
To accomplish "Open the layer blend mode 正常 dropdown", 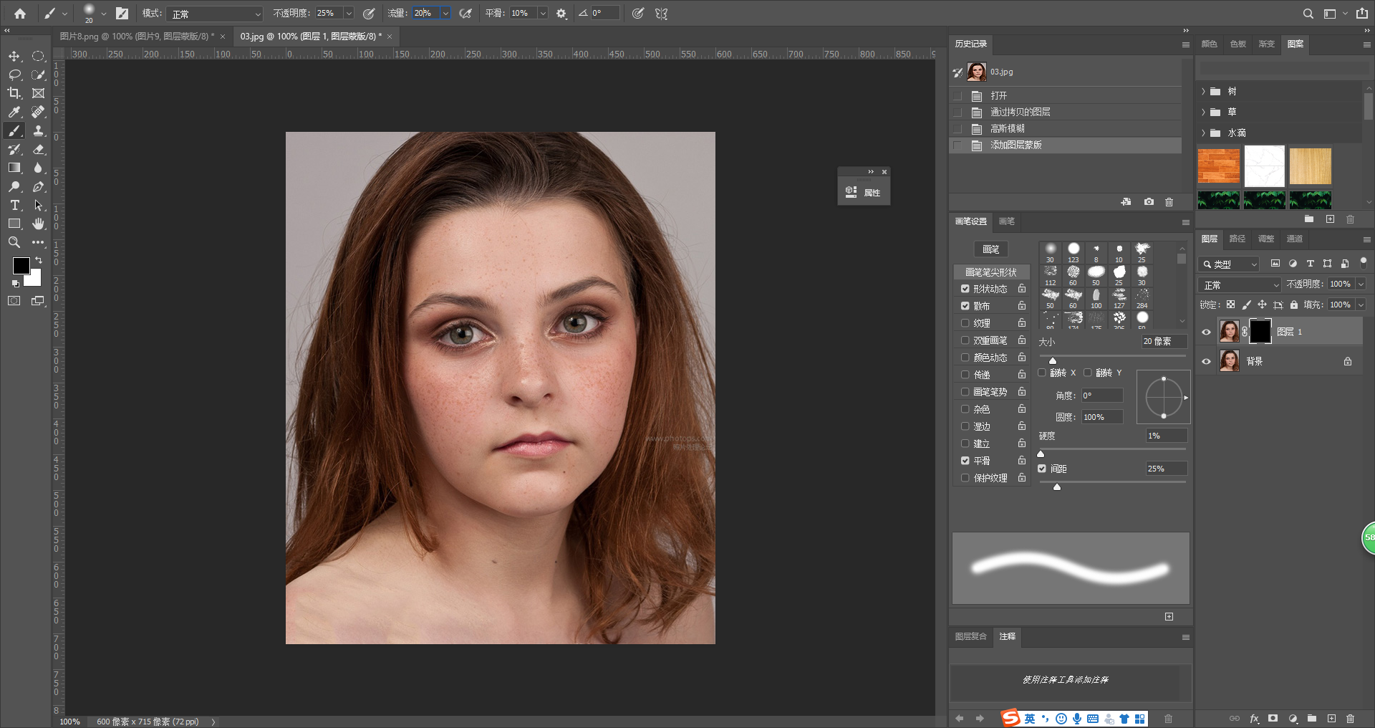I will pos(1240,284).
